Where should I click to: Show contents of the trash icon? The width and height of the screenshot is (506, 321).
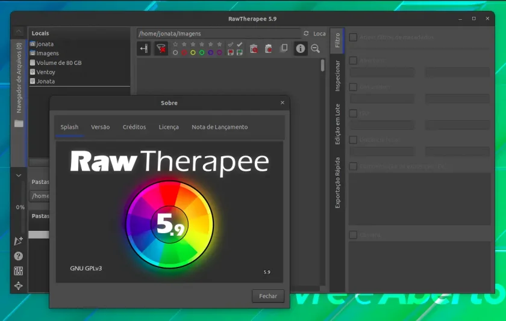coord(254,49)
